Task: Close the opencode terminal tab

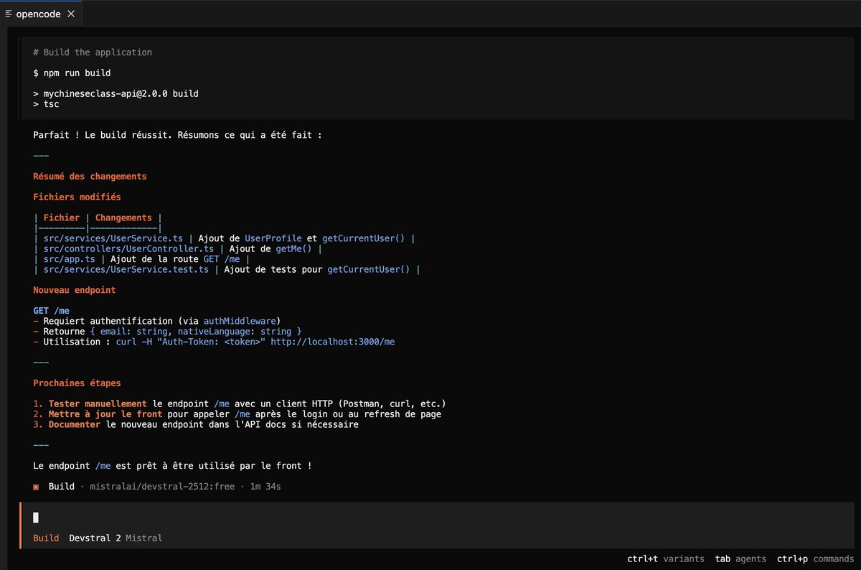Action: (x=70, y=13)
